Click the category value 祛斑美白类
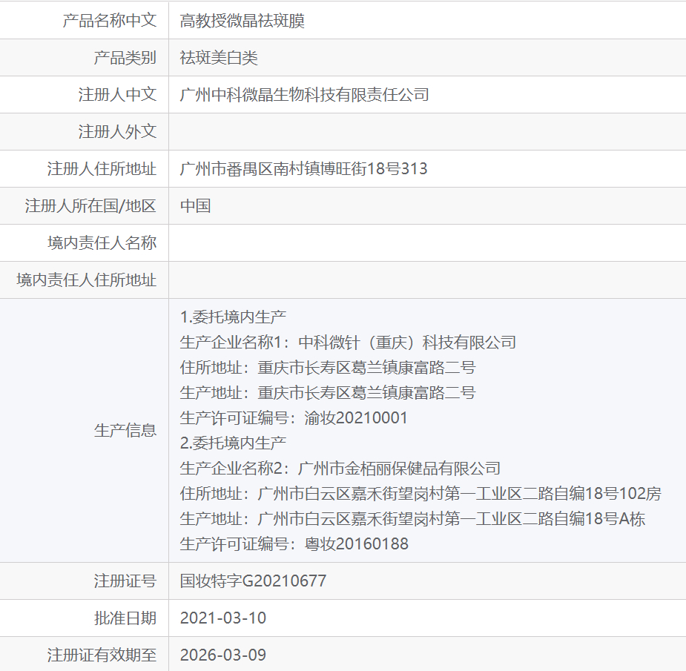686x671 pixels. pos(219,58)
